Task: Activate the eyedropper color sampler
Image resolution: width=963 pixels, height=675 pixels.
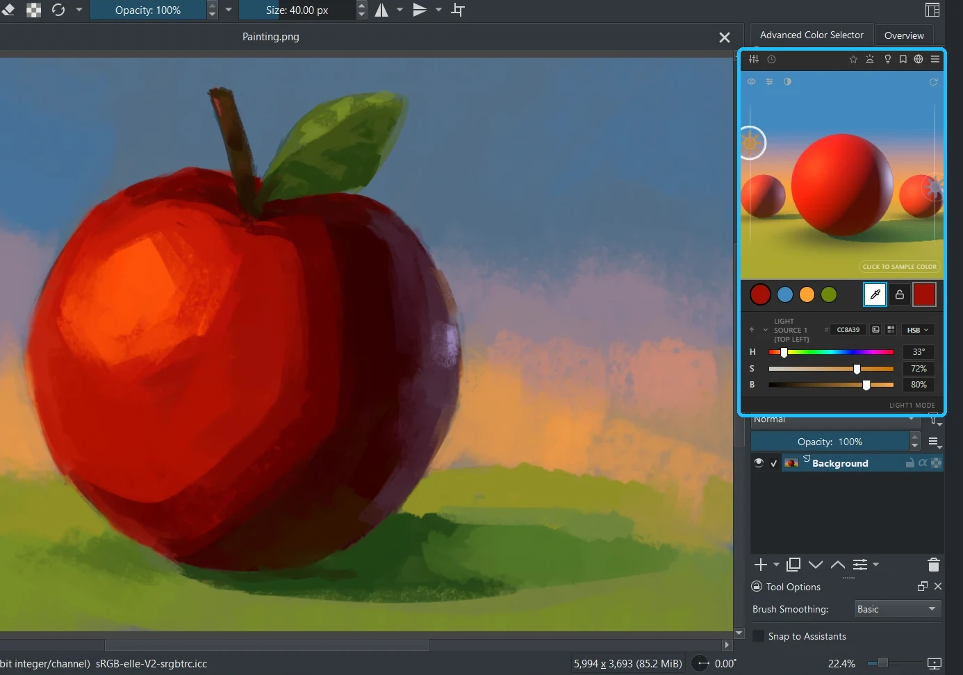Action: pos(875,294)
